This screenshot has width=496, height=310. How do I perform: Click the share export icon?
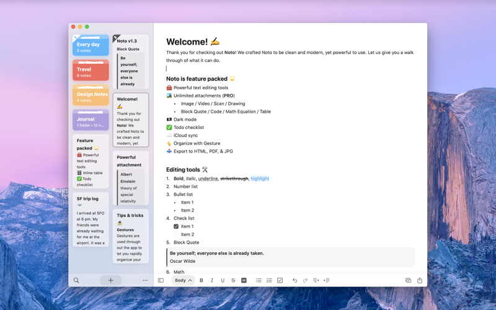pyautogui.click(x=420, y=280)
